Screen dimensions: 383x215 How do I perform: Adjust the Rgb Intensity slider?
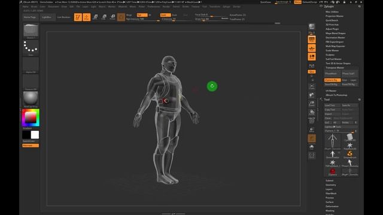click(x=142, y=19)
